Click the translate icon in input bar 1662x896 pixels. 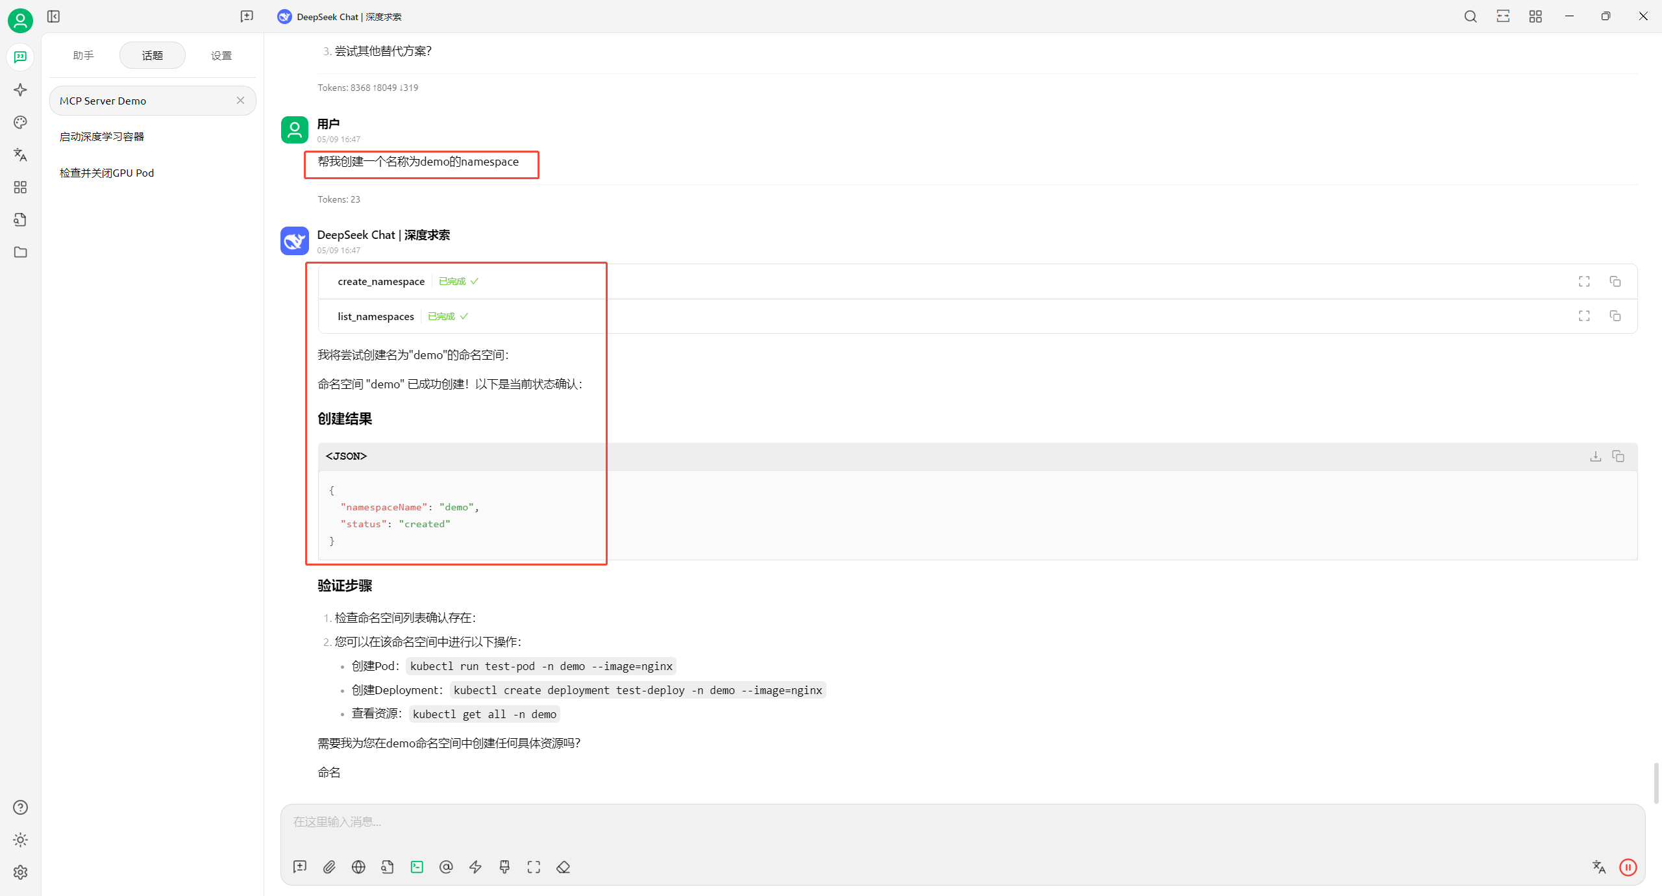[1598, 867]
